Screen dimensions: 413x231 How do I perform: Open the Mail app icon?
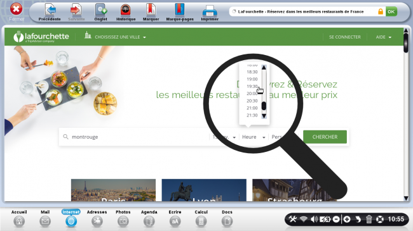(x=45, y=222)
